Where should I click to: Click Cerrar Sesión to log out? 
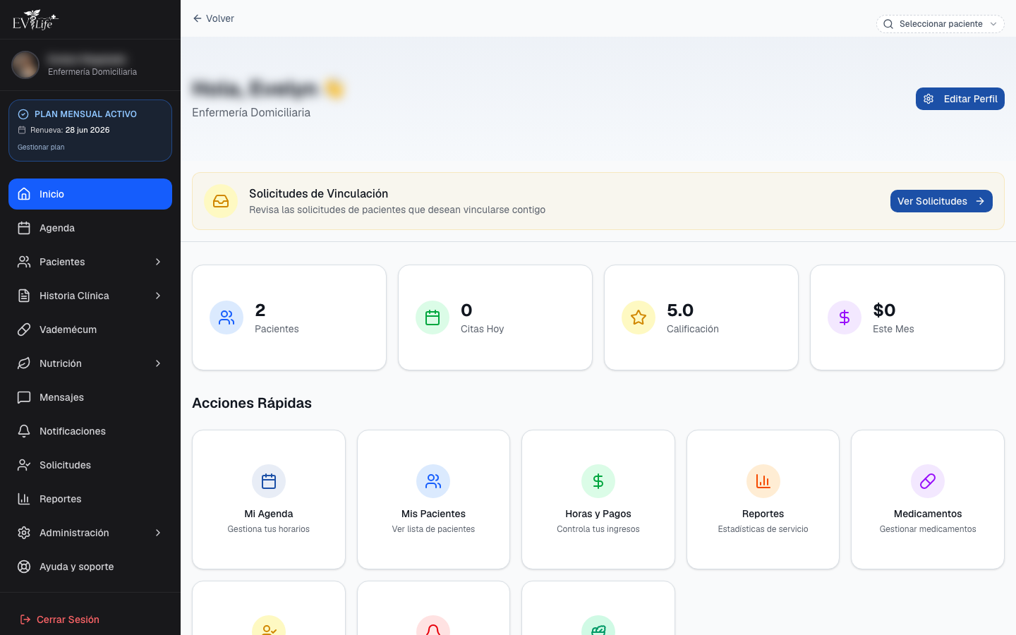[x=60, y=619]
